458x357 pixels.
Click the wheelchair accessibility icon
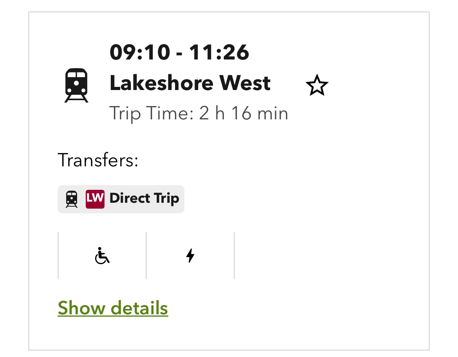point(102,256)
